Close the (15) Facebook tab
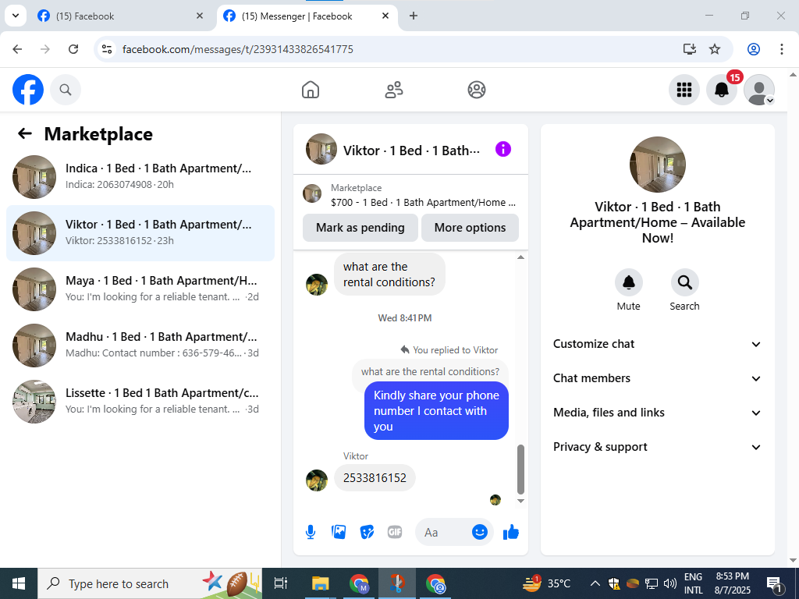Viewport: 799px width, 599px height. [x=200, y=16]
